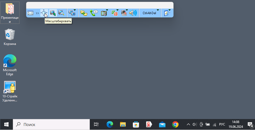255x130 pixels.
Task: Select the 10-Страйк desktop shortcut
Action: coord(10,91)
